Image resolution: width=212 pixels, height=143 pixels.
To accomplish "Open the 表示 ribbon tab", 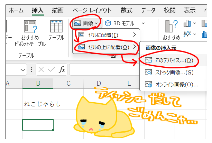I will click(x=190, y=10).
